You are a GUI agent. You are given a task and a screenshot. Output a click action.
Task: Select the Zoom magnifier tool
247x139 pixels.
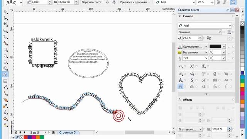pyautogui.click(x=5, y=31)
